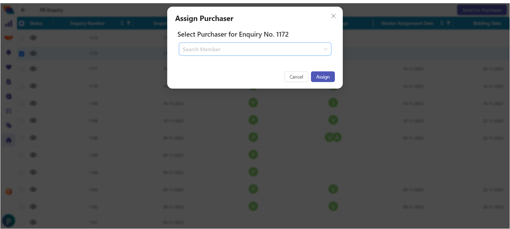Uncheck the checkbox for enquiry 1172
510x229 pixels.
tap(22, 54)
